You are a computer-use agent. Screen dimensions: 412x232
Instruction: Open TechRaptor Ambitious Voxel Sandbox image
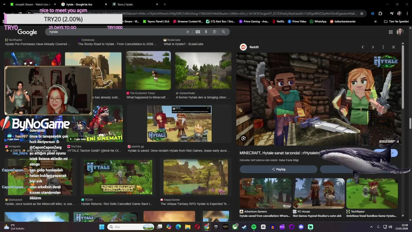372,193
